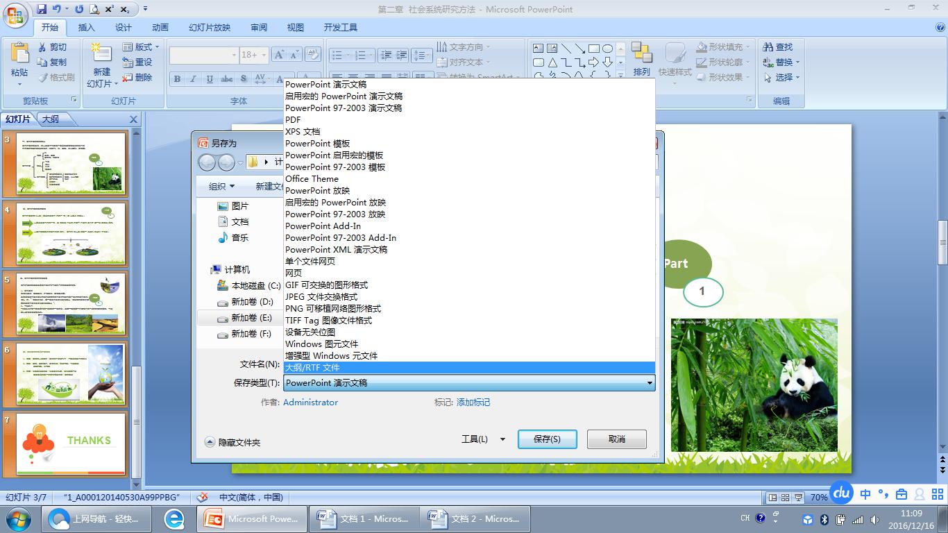Select slide 4 thumbnail
This screenshot has width=948, height=533.
click(71, 234)
